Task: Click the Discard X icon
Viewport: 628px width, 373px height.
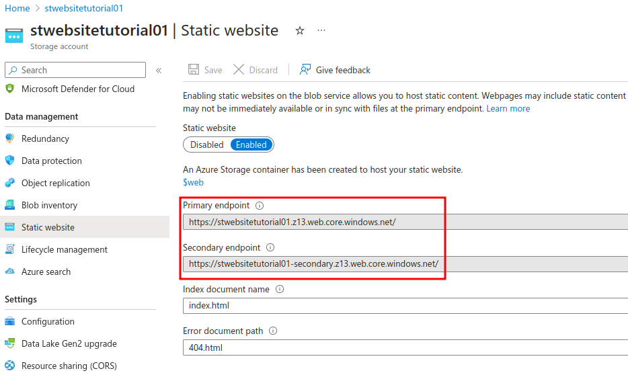Action: 239,70
